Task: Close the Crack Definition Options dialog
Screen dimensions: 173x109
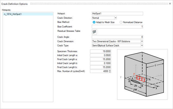Action: point(170,4)
